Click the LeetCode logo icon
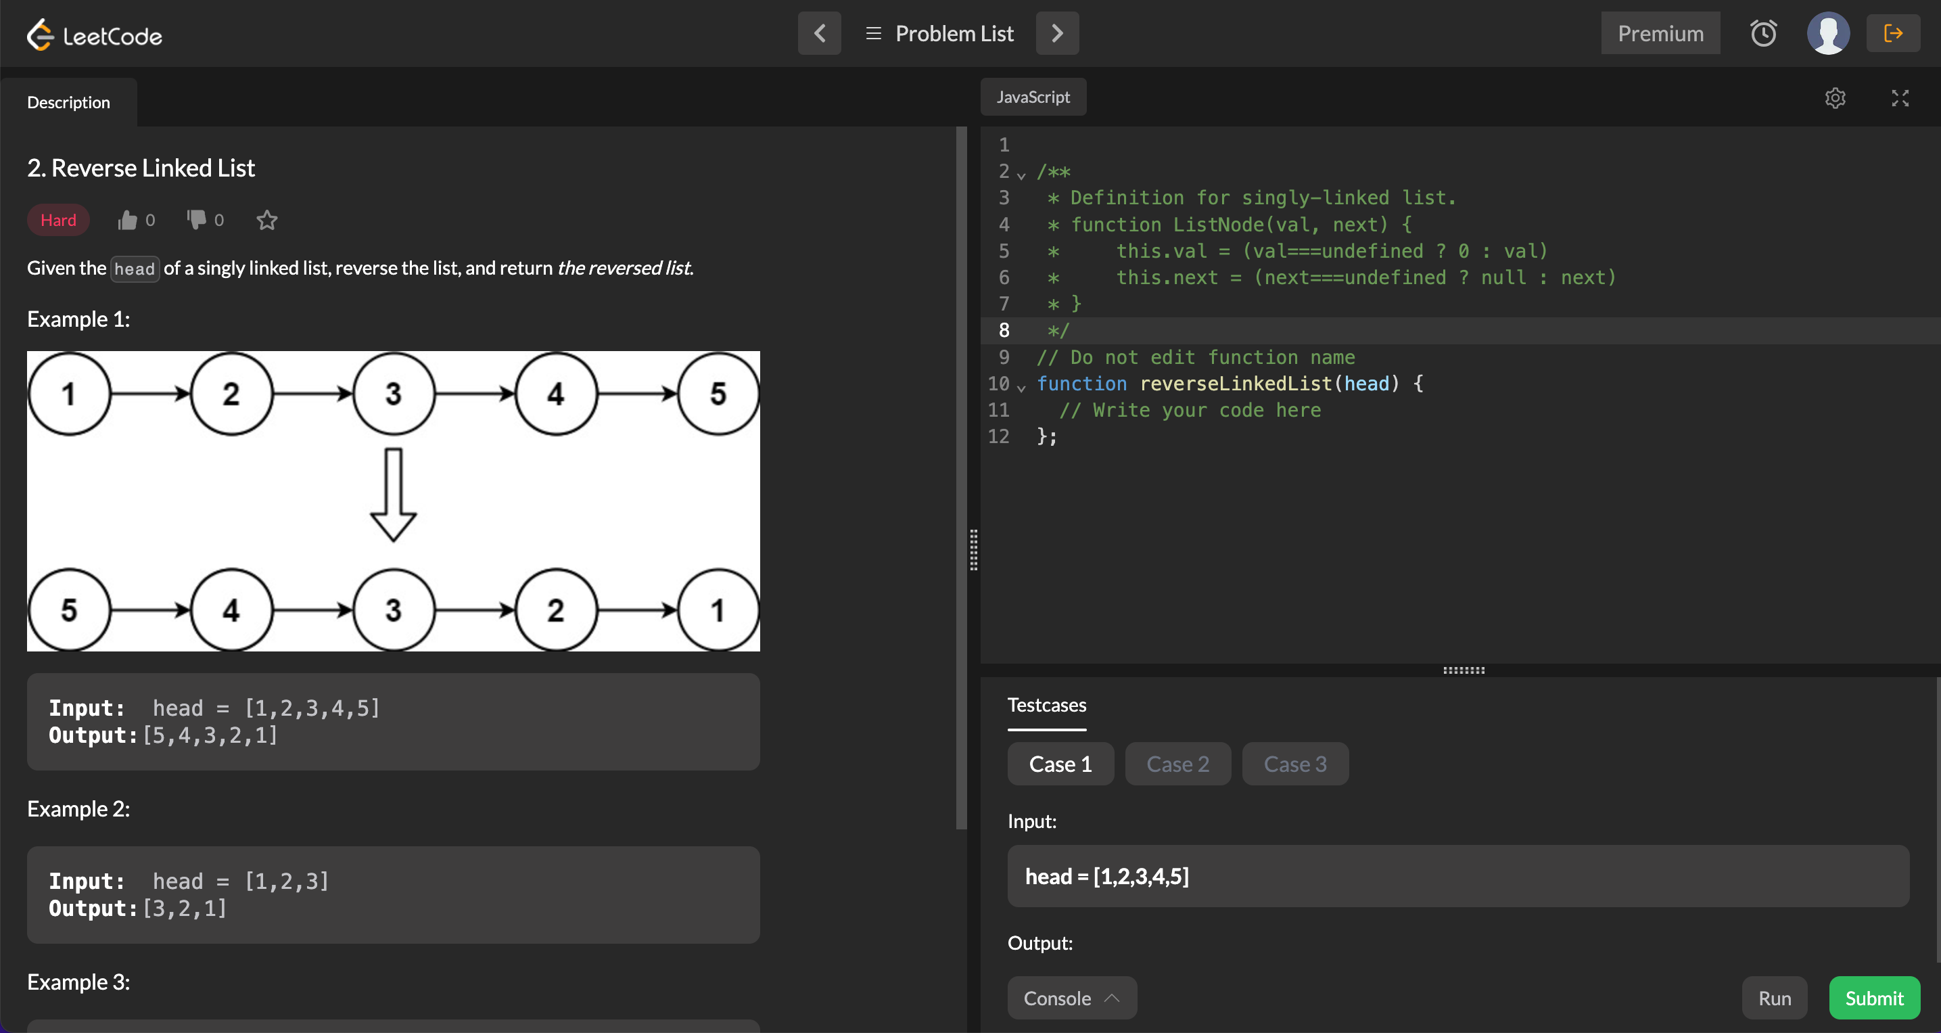 (x=41, y=35)
